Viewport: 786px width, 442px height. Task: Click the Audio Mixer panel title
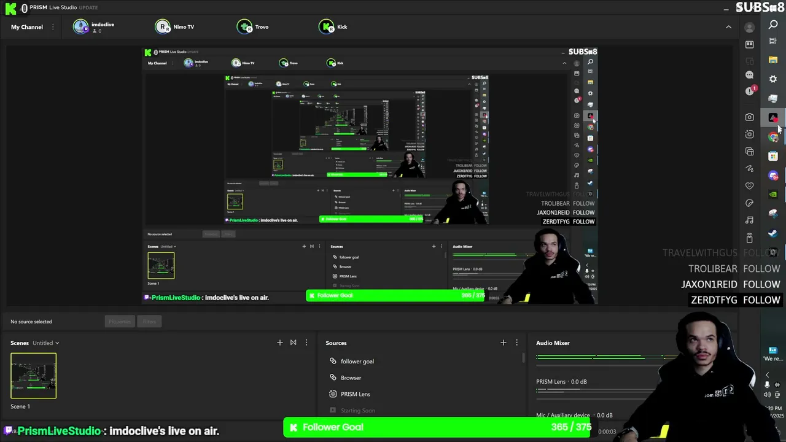click(x=553, y=343)
